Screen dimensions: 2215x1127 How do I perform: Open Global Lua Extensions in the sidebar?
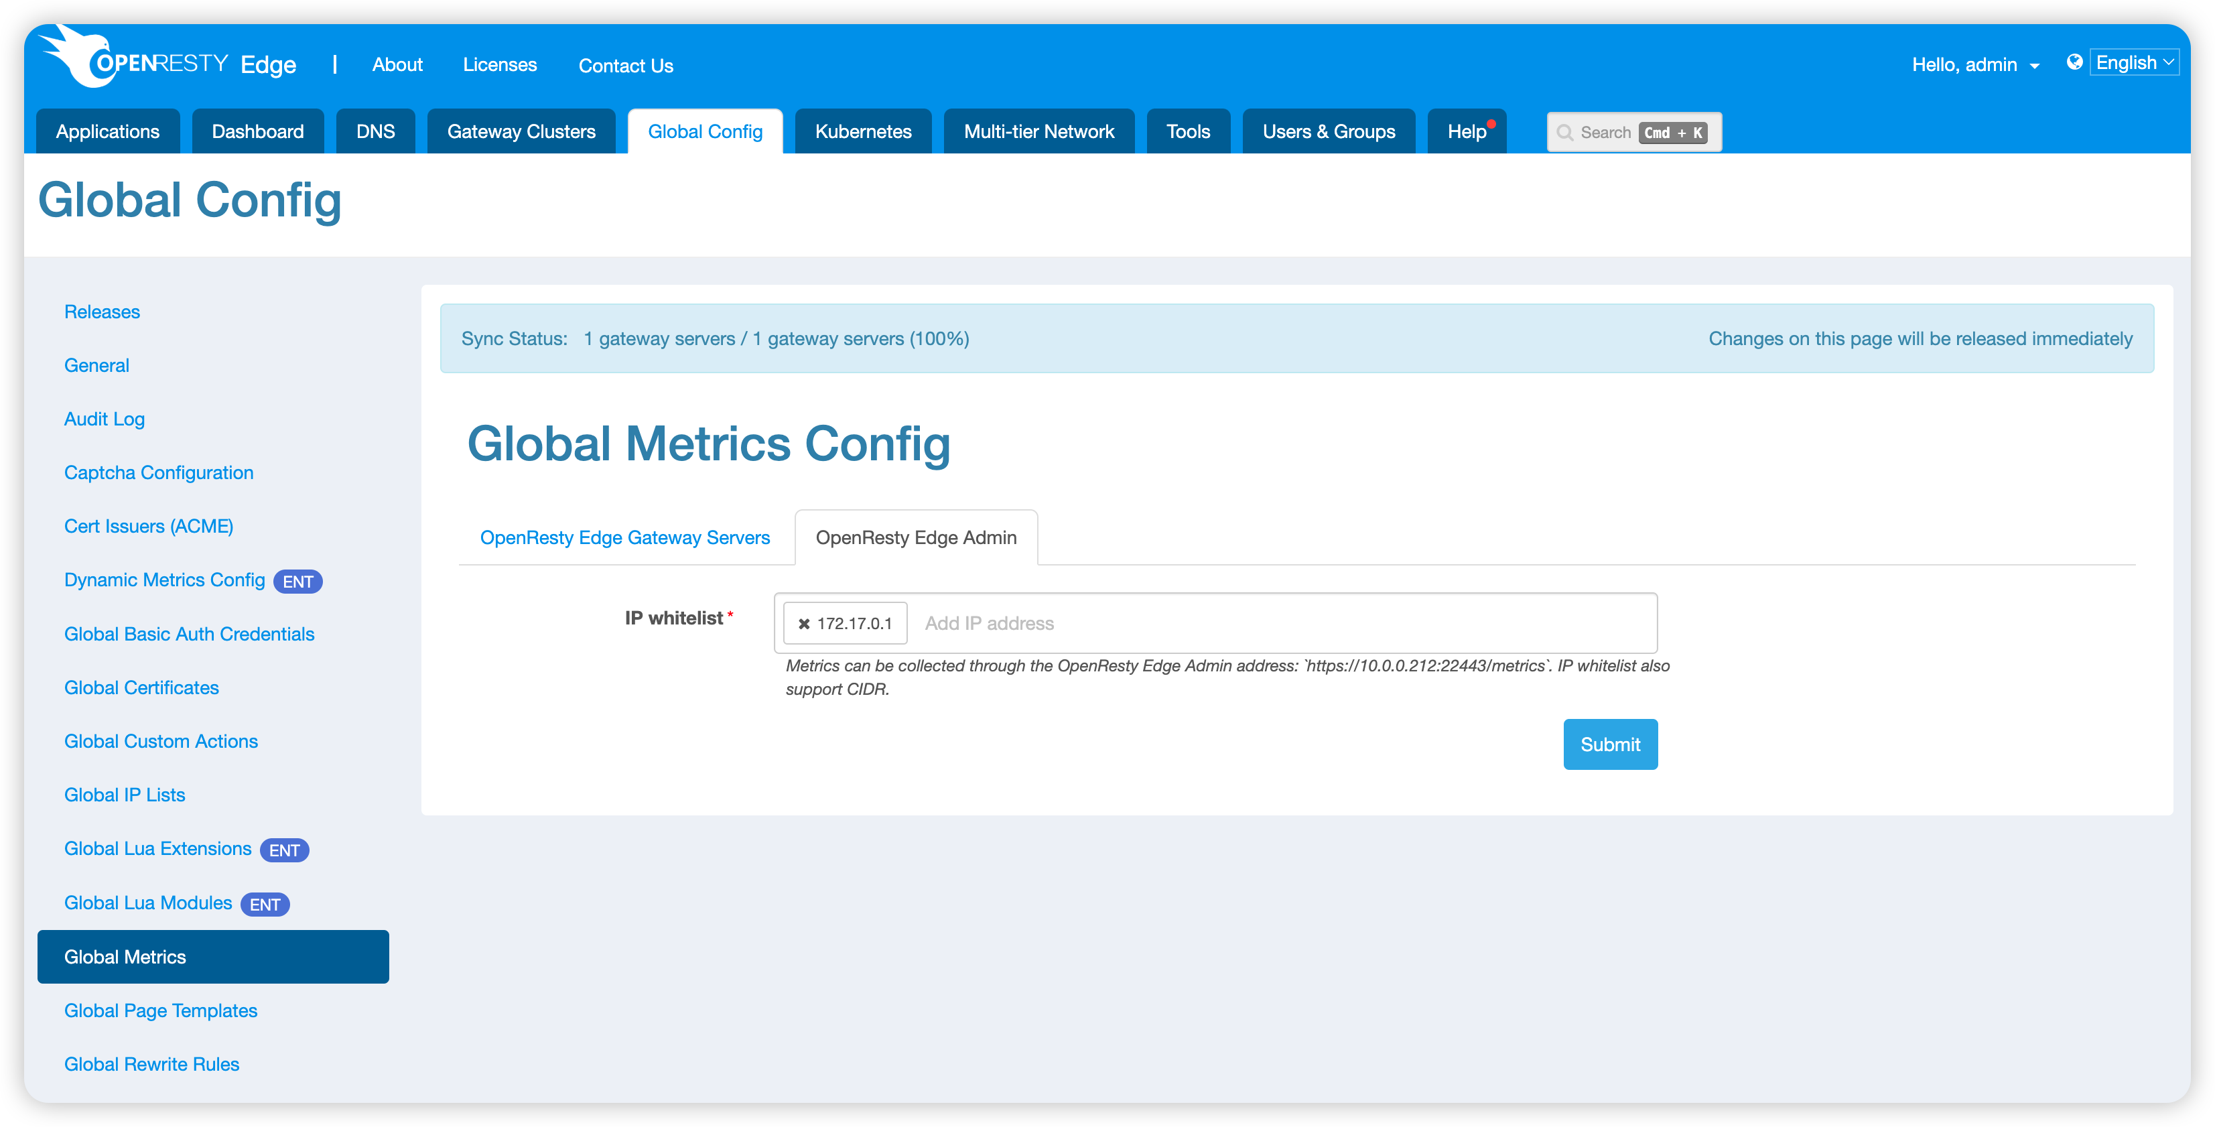pos(157,850)
